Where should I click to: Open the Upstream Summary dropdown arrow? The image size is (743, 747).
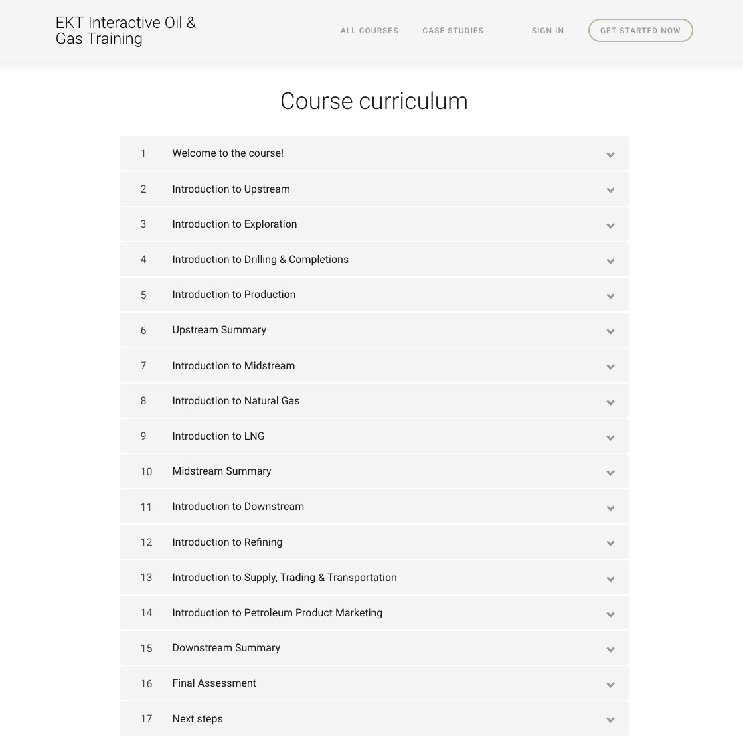coord(610,331)
